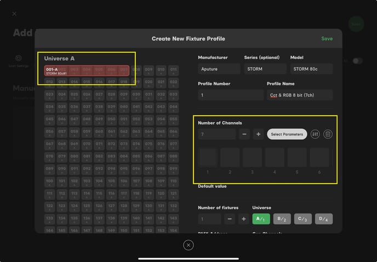Edit the Profile Number field

(231, 95)
